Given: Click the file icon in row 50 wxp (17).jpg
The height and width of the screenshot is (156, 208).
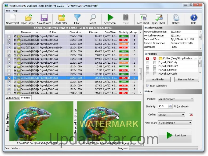Looking at the screenshot, I should (19, 48).
